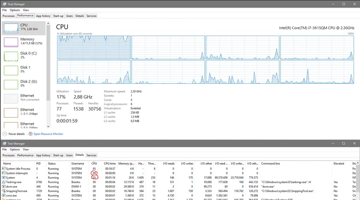The image size is (360, 200).
Task: Click Handles value 30756
Action: pyautogui.click(x=94, y=109)
